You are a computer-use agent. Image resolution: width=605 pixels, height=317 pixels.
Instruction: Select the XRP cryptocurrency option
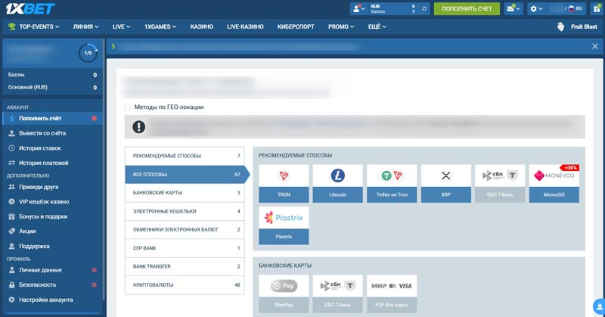[445, 183]
